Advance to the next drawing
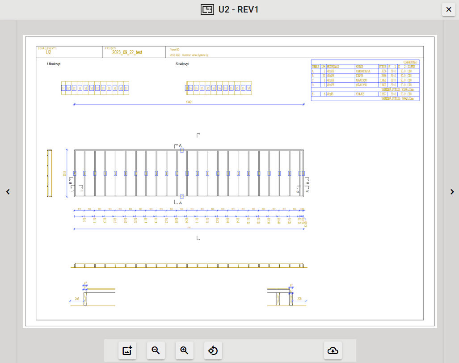The width and height of the screenshot is (459, 363). pyautogui.click(x=452, y=192)
